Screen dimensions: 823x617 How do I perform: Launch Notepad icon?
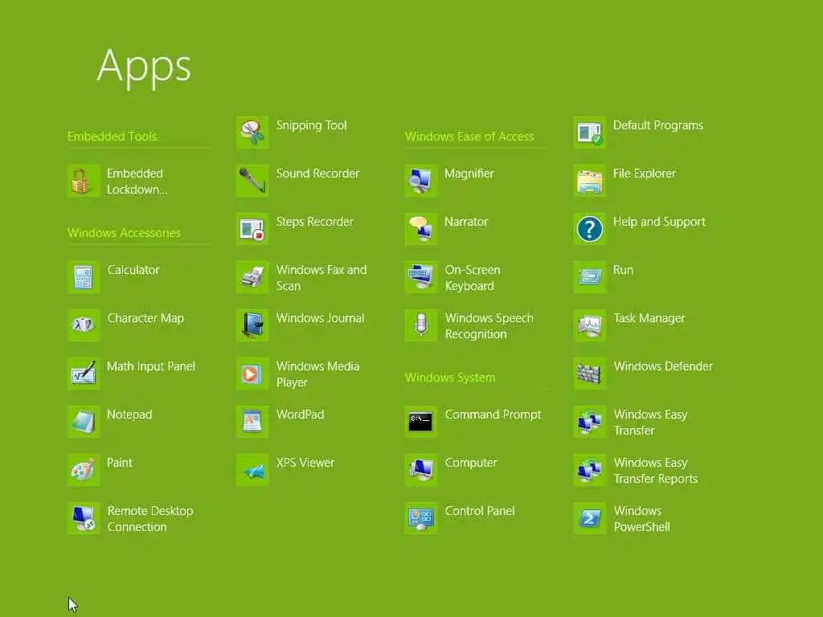(84, 423)
